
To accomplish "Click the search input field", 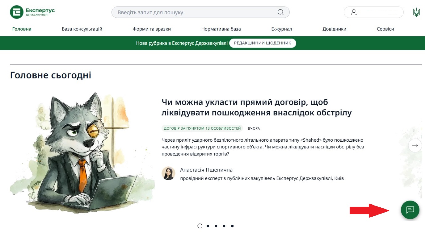I will pyautogui.click(x=185, y=12).
